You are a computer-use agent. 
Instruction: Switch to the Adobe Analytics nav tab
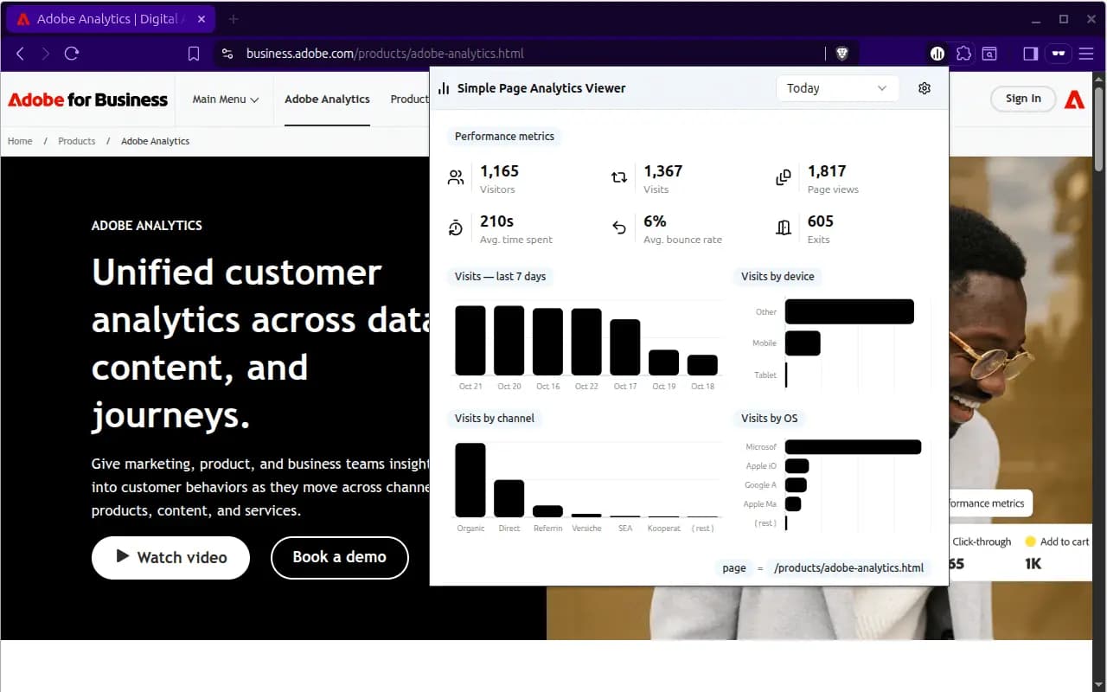tap(327, 99)
